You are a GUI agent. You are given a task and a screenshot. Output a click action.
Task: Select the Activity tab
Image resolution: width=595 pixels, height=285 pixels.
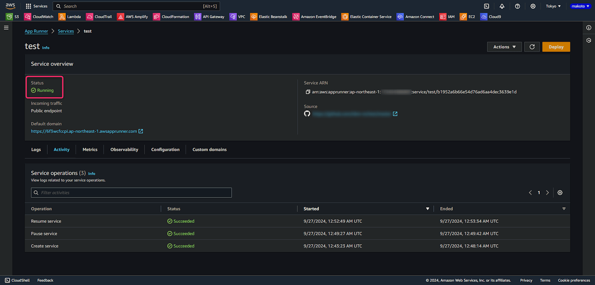tap(62, 149)
